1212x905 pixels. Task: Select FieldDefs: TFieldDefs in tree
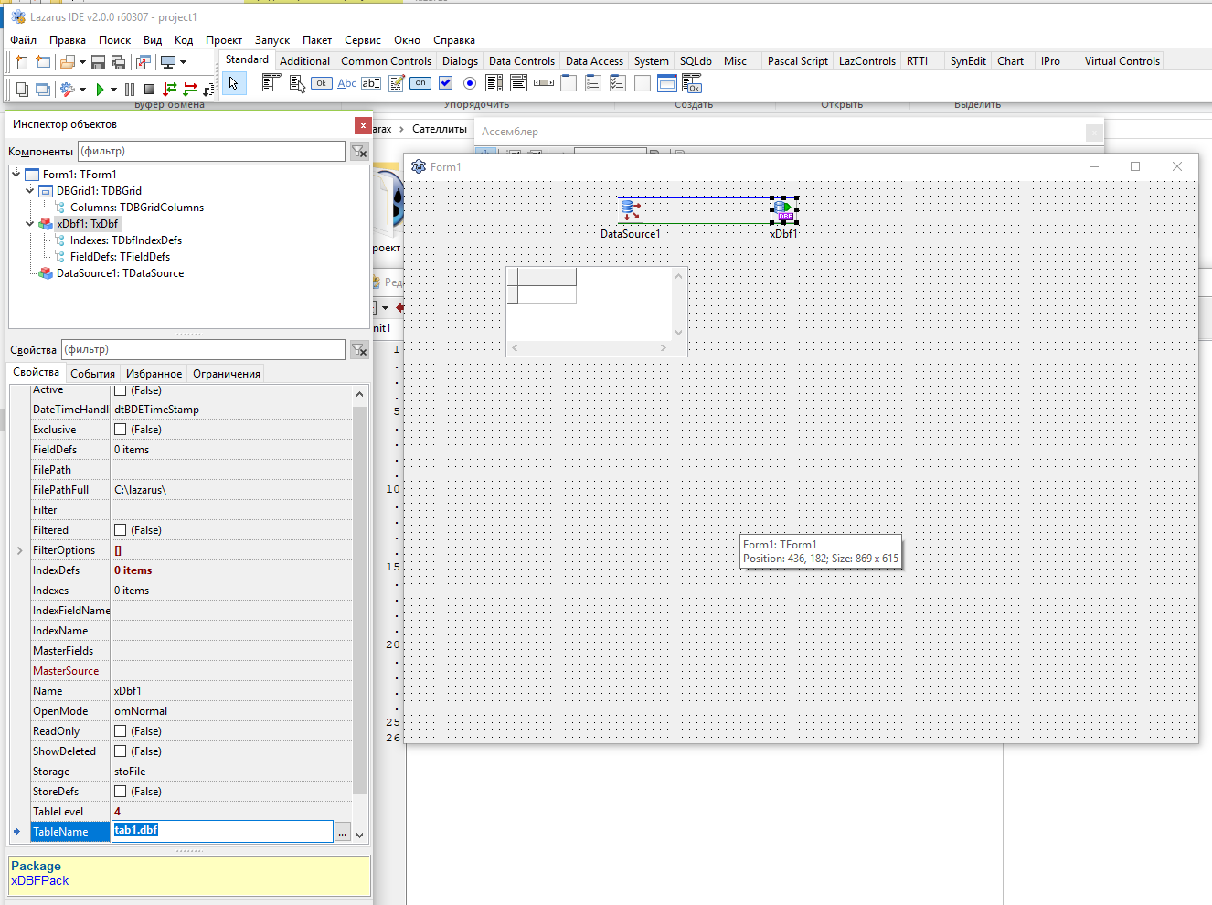[x=120, y=257]
